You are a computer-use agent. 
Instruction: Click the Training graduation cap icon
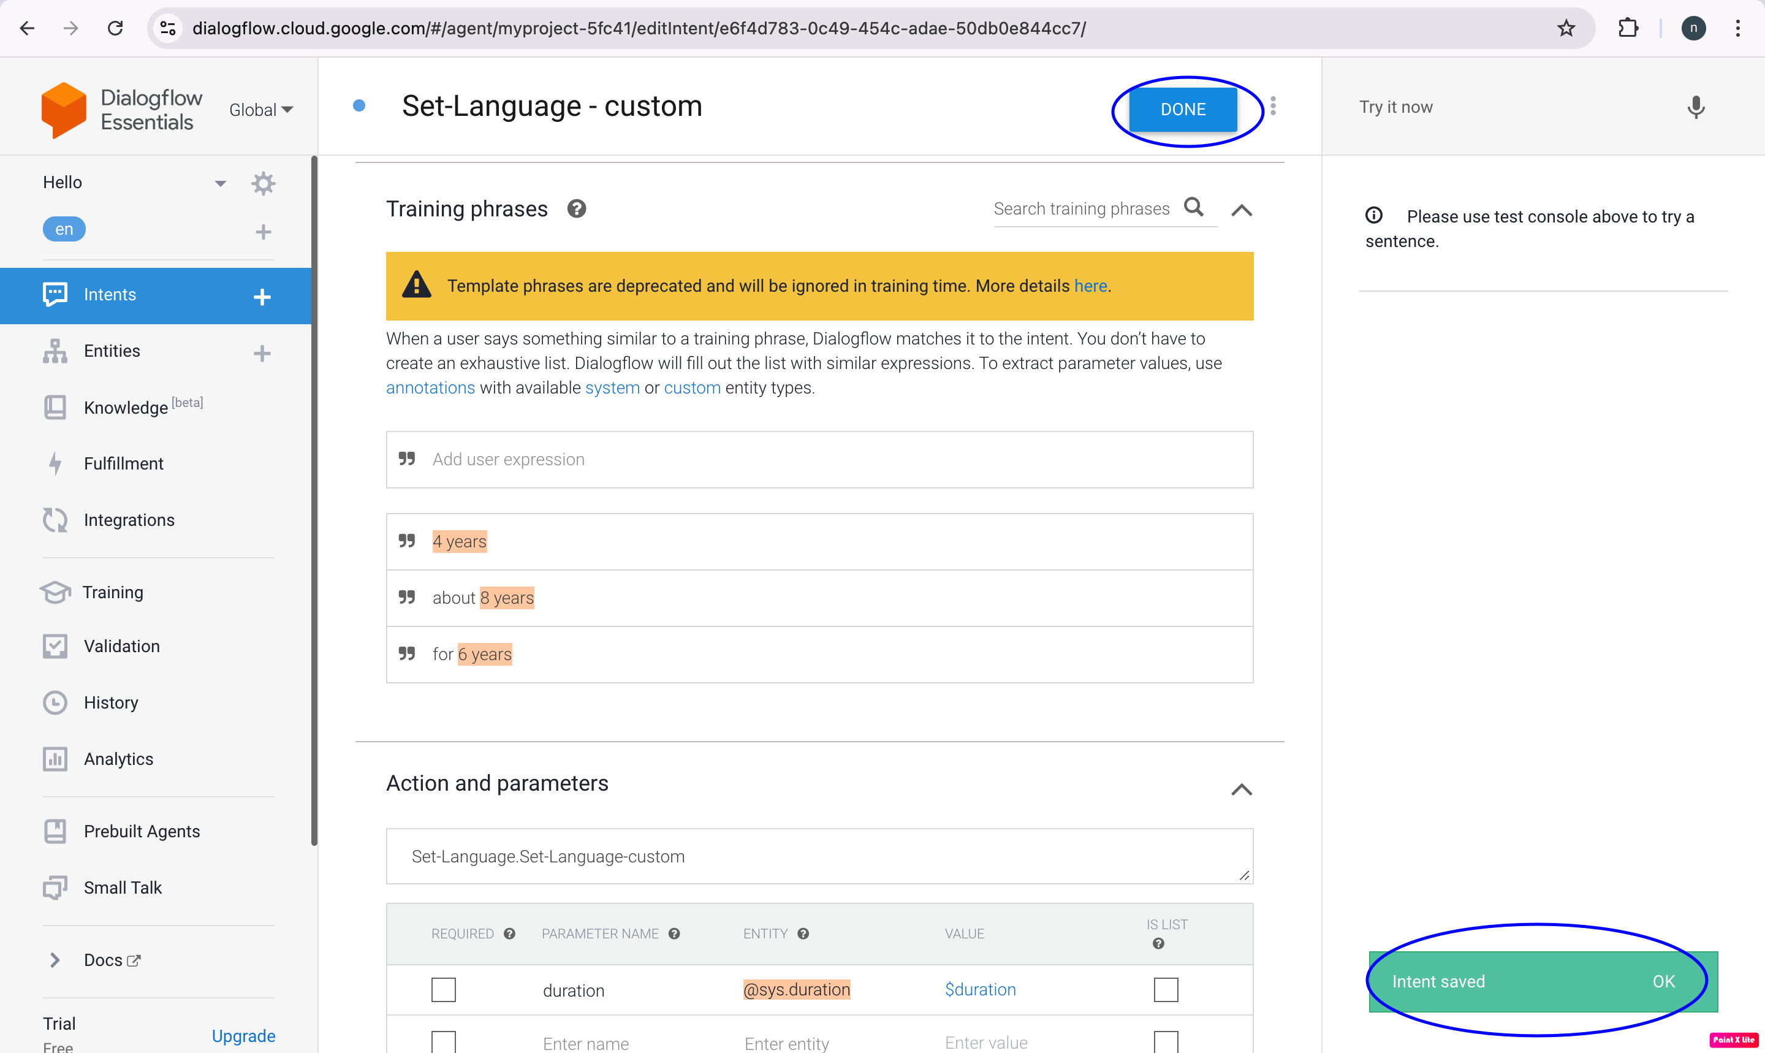(x=55, y=593)
